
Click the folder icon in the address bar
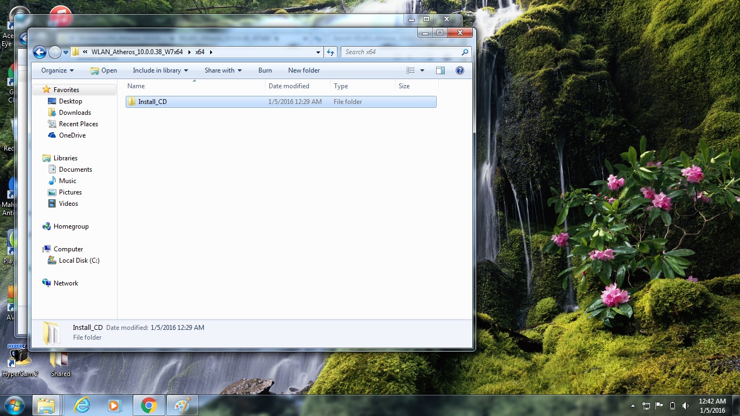75,52
